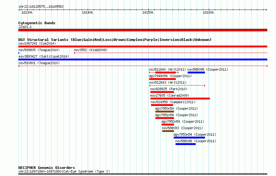The image size is (276, 176).
Task: Click the DGV Structural Variants track title
Action: (115, 40)
